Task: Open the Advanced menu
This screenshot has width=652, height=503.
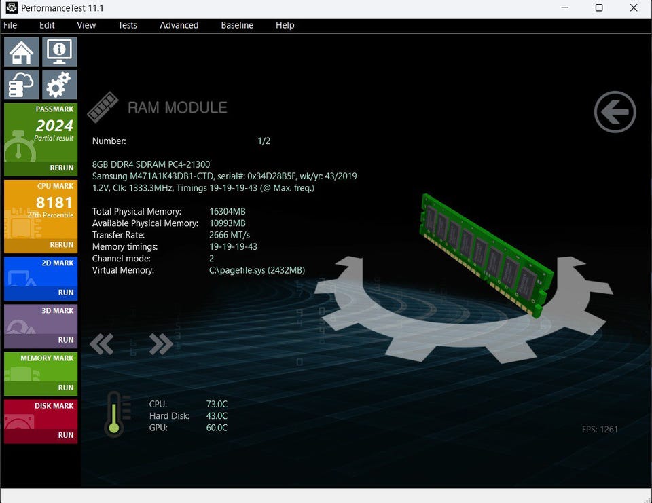Action: click(179, 25)
